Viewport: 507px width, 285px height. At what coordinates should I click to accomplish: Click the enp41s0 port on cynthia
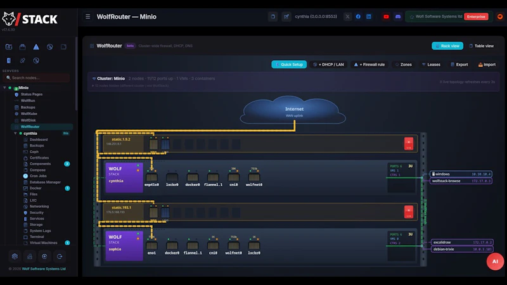[x=151, y=178]
